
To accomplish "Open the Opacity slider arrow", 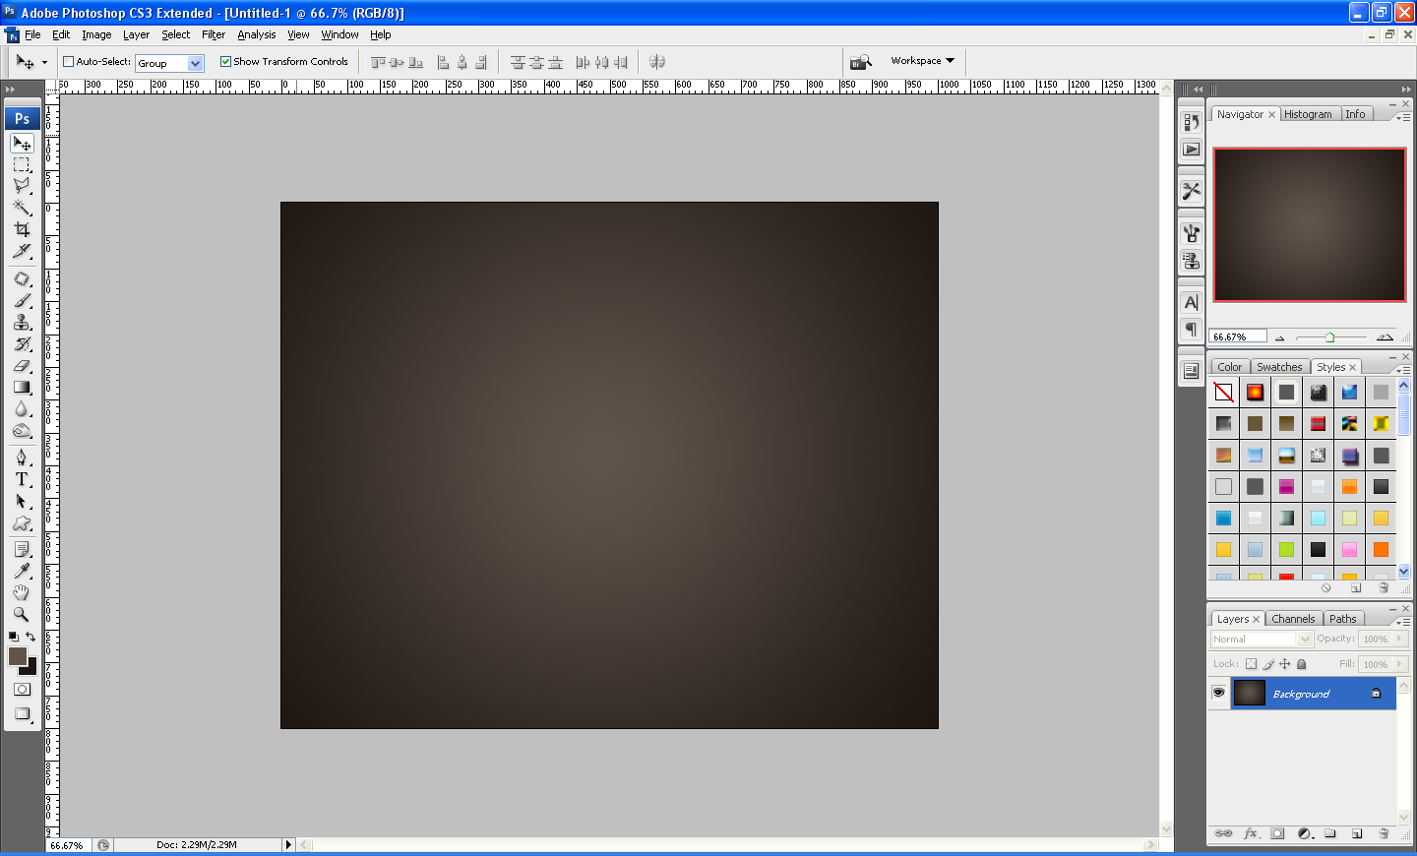I will (1398, 639).
